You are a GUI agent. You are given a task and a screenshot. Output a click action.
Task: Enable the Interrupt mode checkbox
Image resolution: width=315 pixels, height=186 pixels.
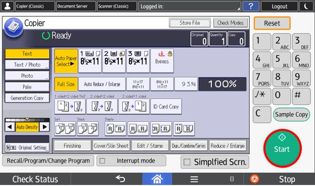(x=102, y=161)
